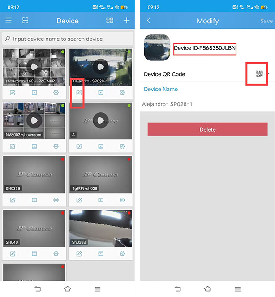Image resolution: width=275 pixels, height=297 pixels.
Task: Edit NVS002-showroom device
Action: coord(13,146)
